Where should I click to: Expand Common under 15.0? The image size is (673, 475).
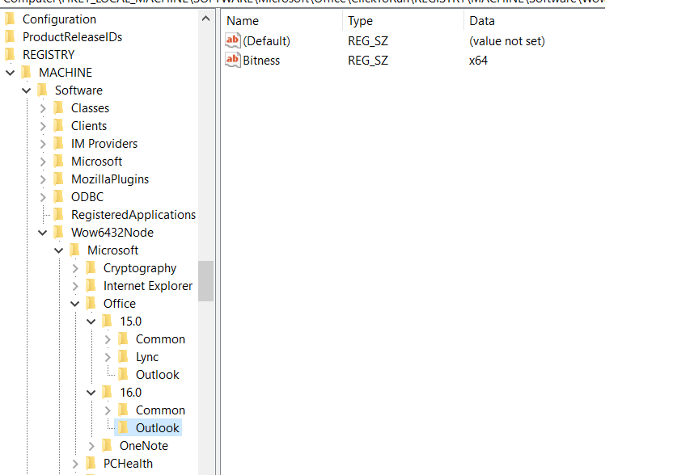(x=108, y=339)
